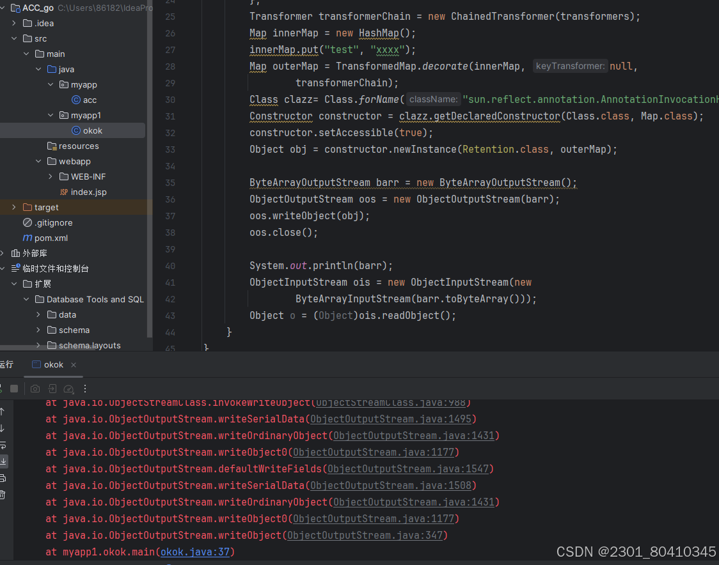
Task: Open the ObjectOutputStream.java:1508 link
Action: pos(391,485)
